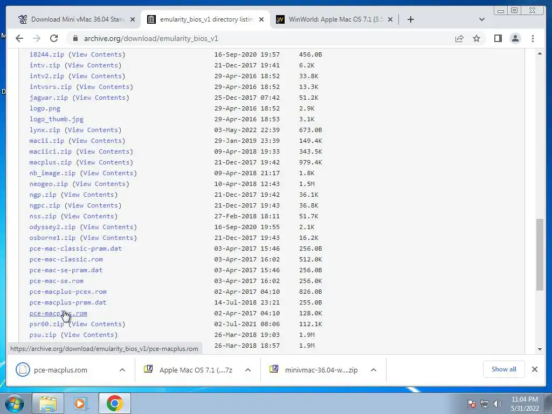
Task: Download pce-macplus.rom link
Action: pyautogui.click(x=58, y=313)
